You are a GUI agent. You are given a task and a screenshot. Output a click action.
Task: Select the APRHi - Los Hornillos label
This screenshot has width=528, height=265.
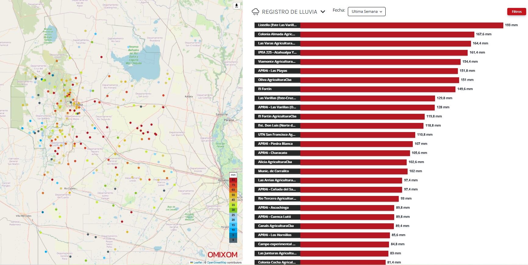click(277, 235)
